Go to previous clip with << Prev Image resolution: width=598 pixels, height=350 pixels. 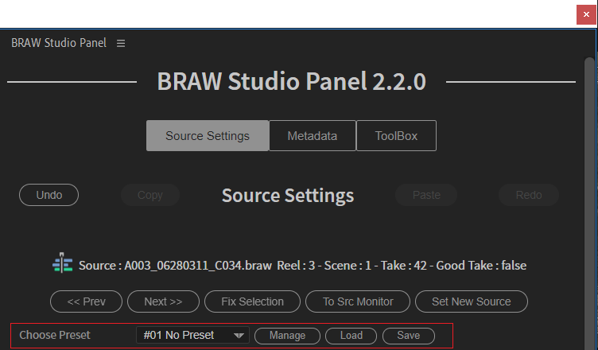pyautogui.click(x=86, y=301)
